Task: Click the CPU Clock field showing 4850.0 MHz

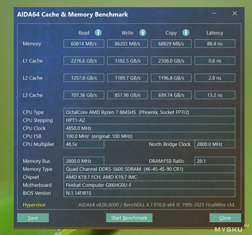Action: [149, 128]
